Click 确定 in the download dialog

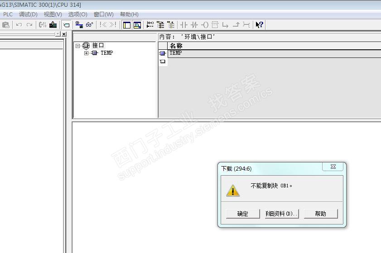(x=243, y=214)
